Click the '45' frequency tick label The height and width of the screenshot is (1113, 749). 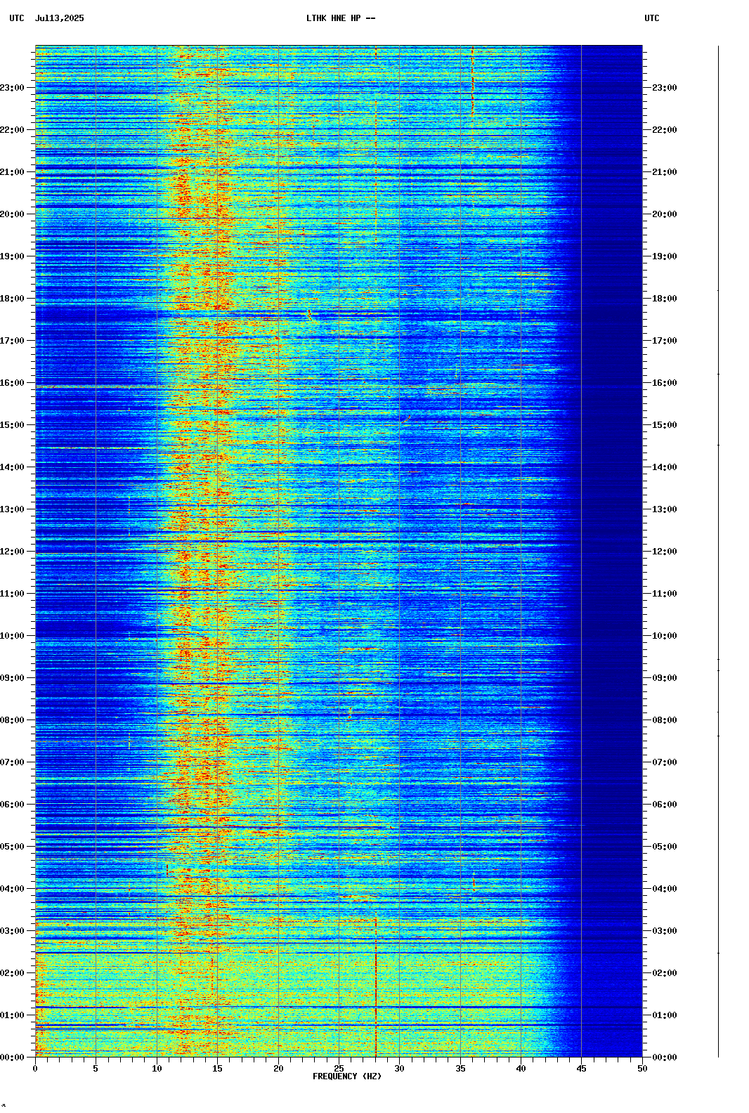582,1069
